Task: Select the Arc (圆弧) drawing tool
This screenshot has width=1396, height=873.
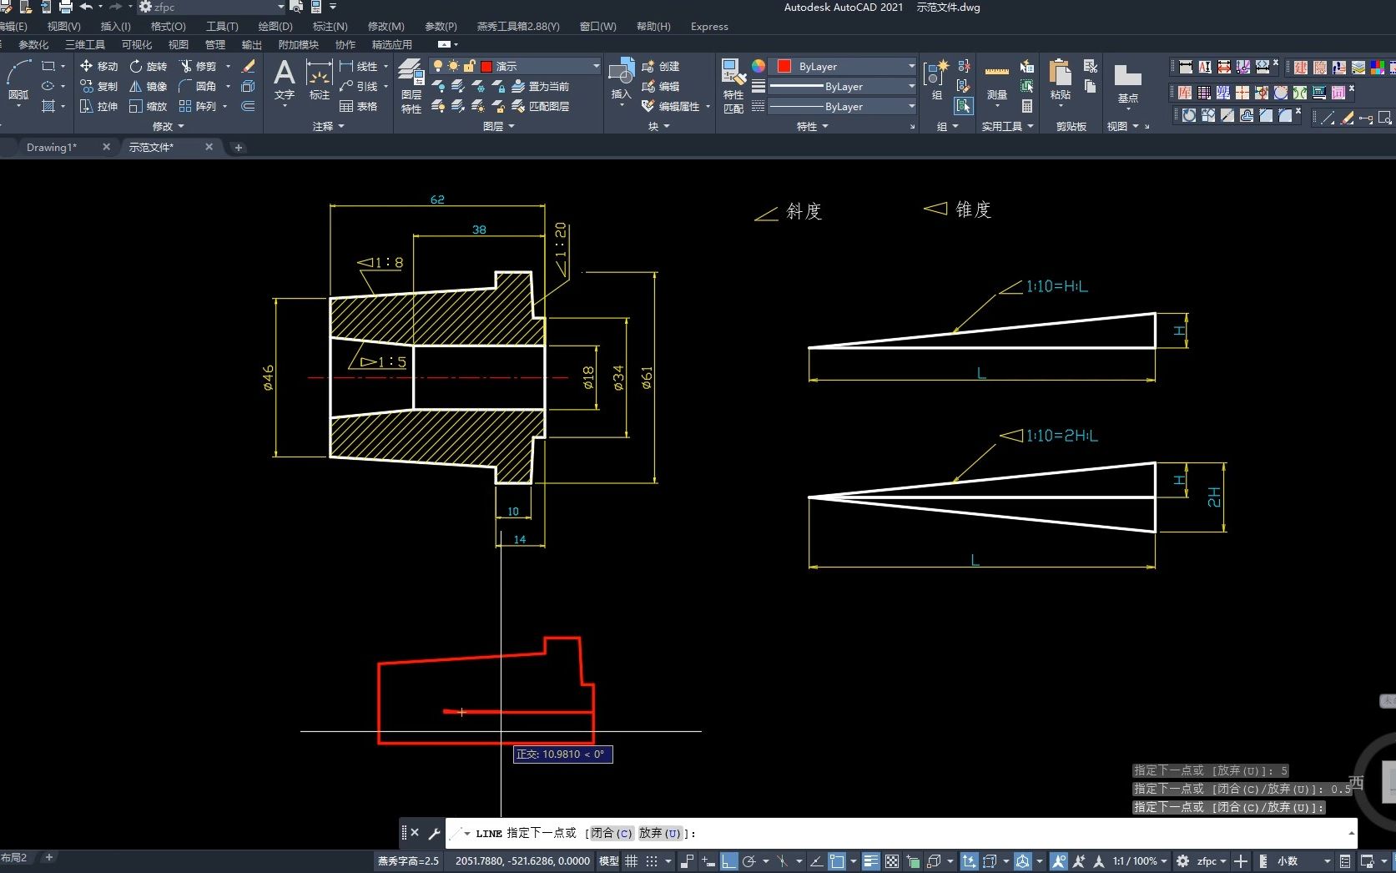Action: point(18,81)
